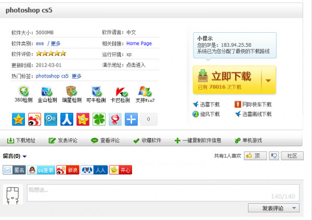Click '共有1人喜欢' likes text
The width and height of the screenshot is (312, 220).
pyautogui.click(x=228, y=156)
